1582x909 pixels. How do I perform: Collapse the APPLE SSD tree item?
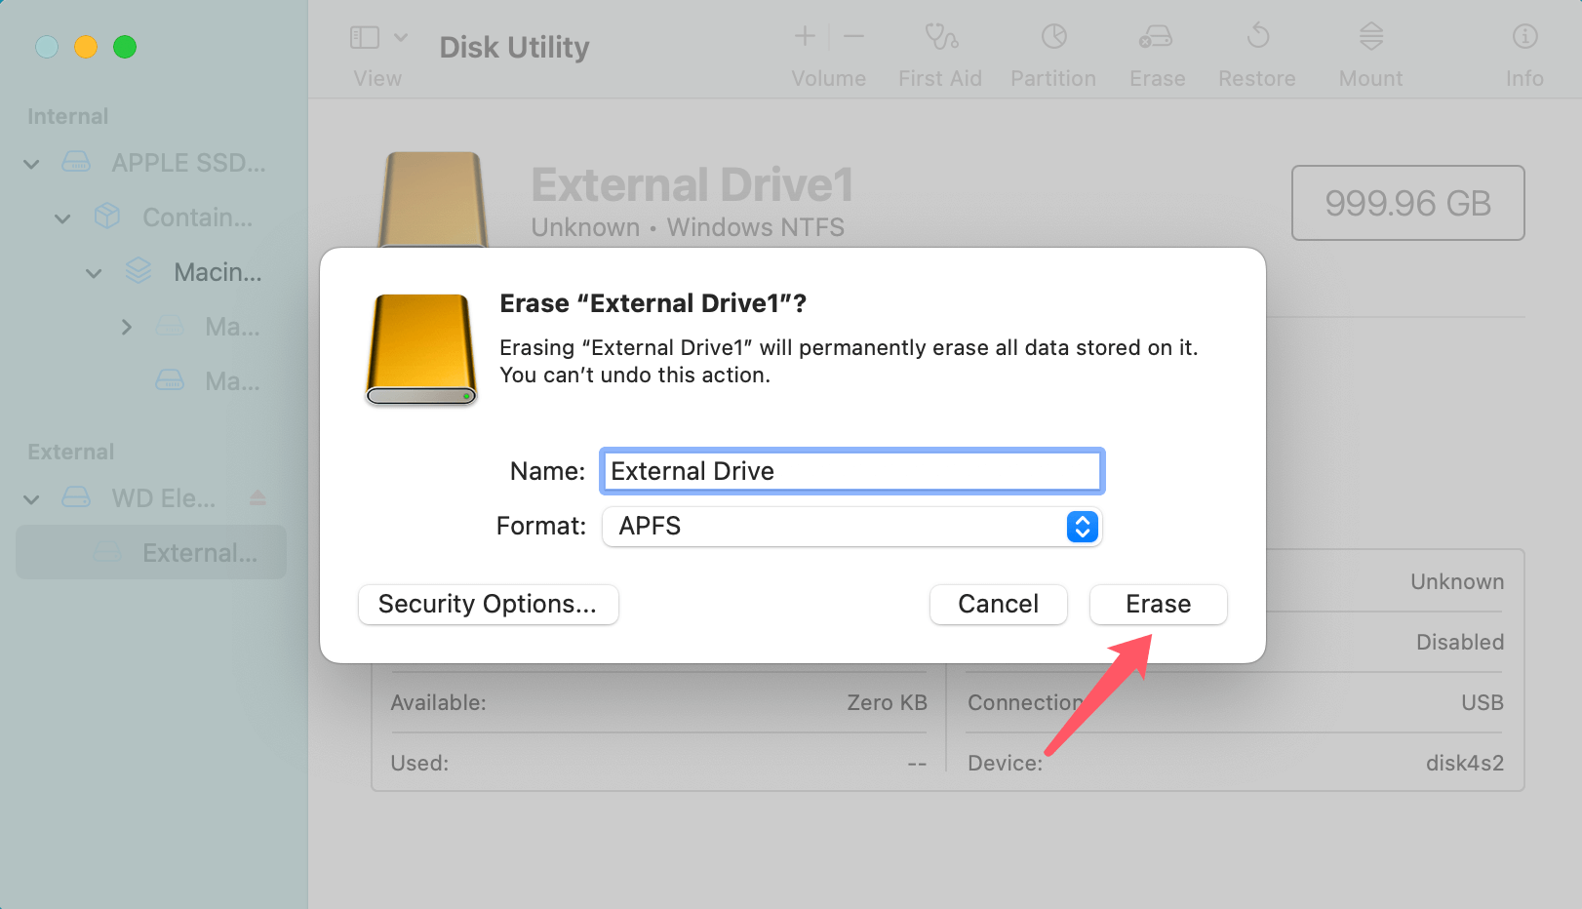click(x=31, y=163)
